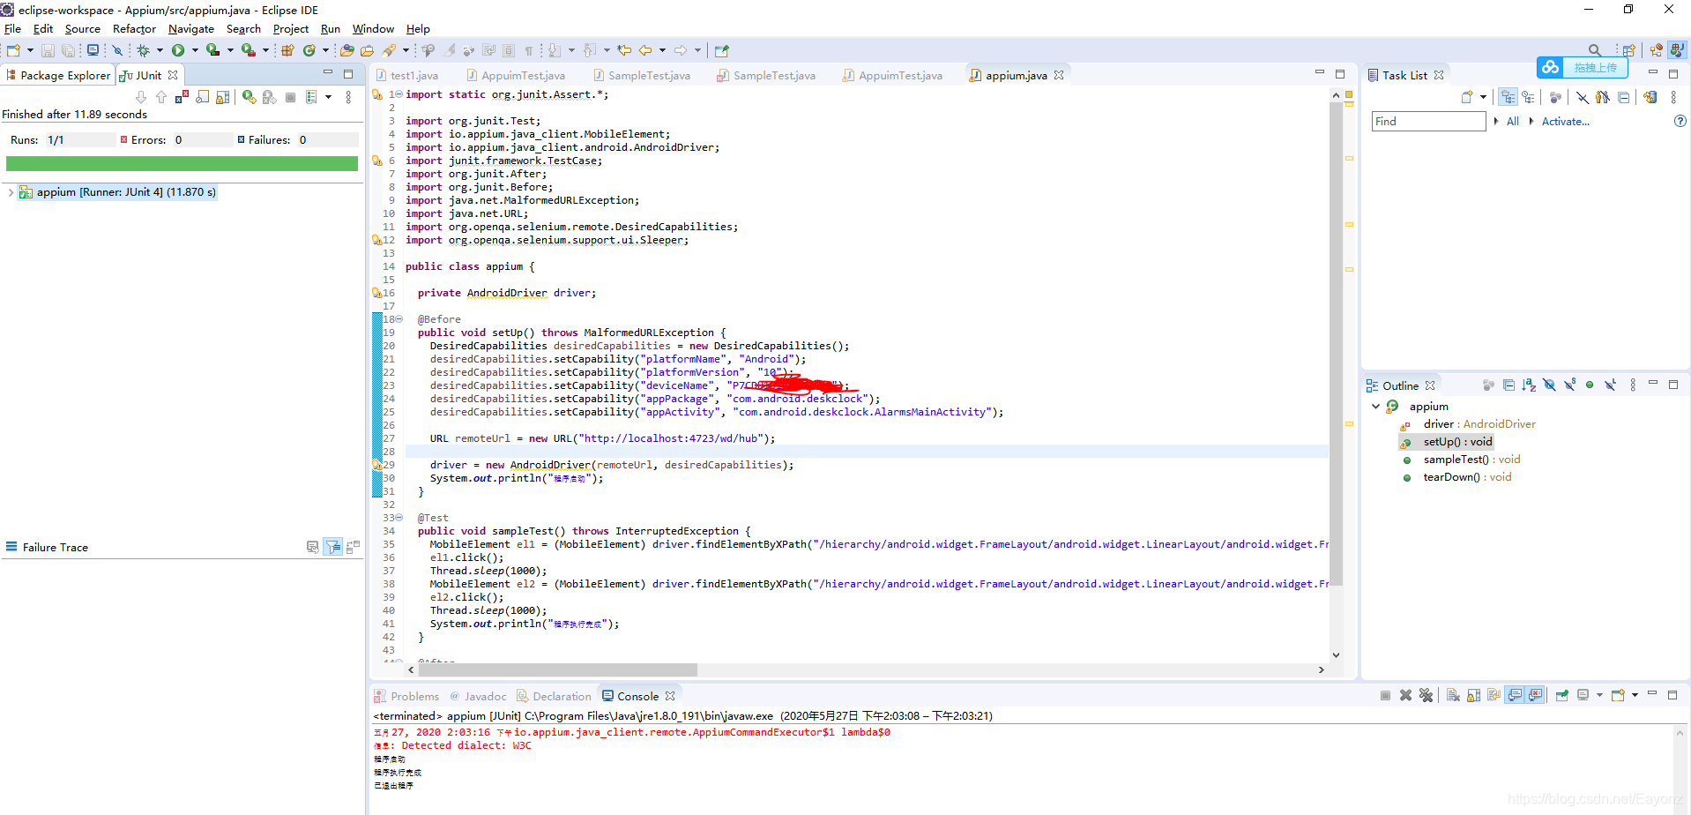Click Previous Failed Test up arrow in JUnit
This screenshot has width=1691, height=815.
161,97
